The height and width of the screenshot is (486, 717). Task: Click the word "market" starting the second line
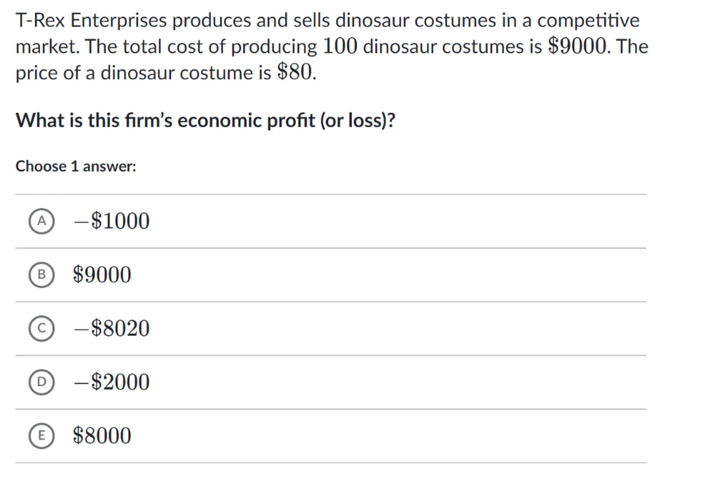pyautogui.click(x=46, y=46)
